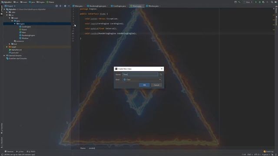278x156 pixels.
Task: Close the Create New Class dialog
Action: (162, 69)
